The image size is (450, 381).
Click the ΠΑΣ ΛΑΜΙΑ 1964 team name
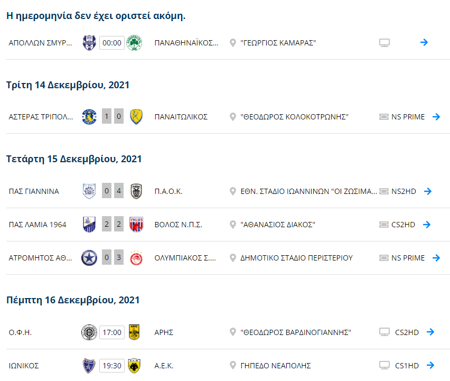click(37, 225)
